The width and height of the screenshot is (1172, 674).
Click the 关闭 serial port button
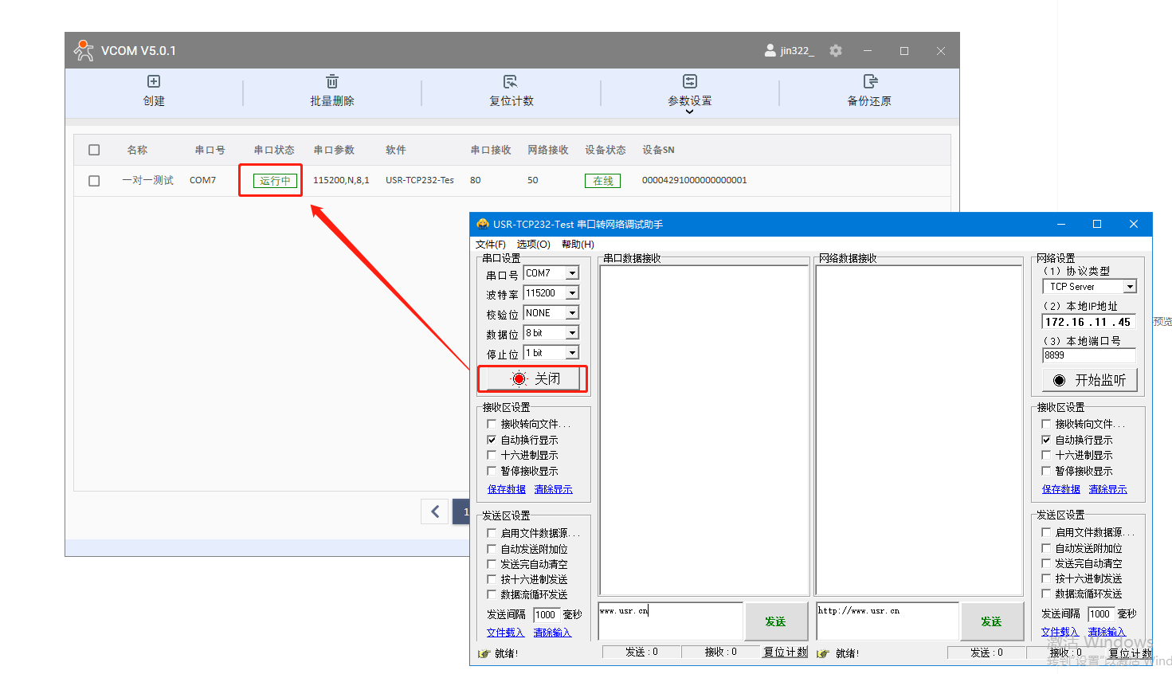click(532, 379)
